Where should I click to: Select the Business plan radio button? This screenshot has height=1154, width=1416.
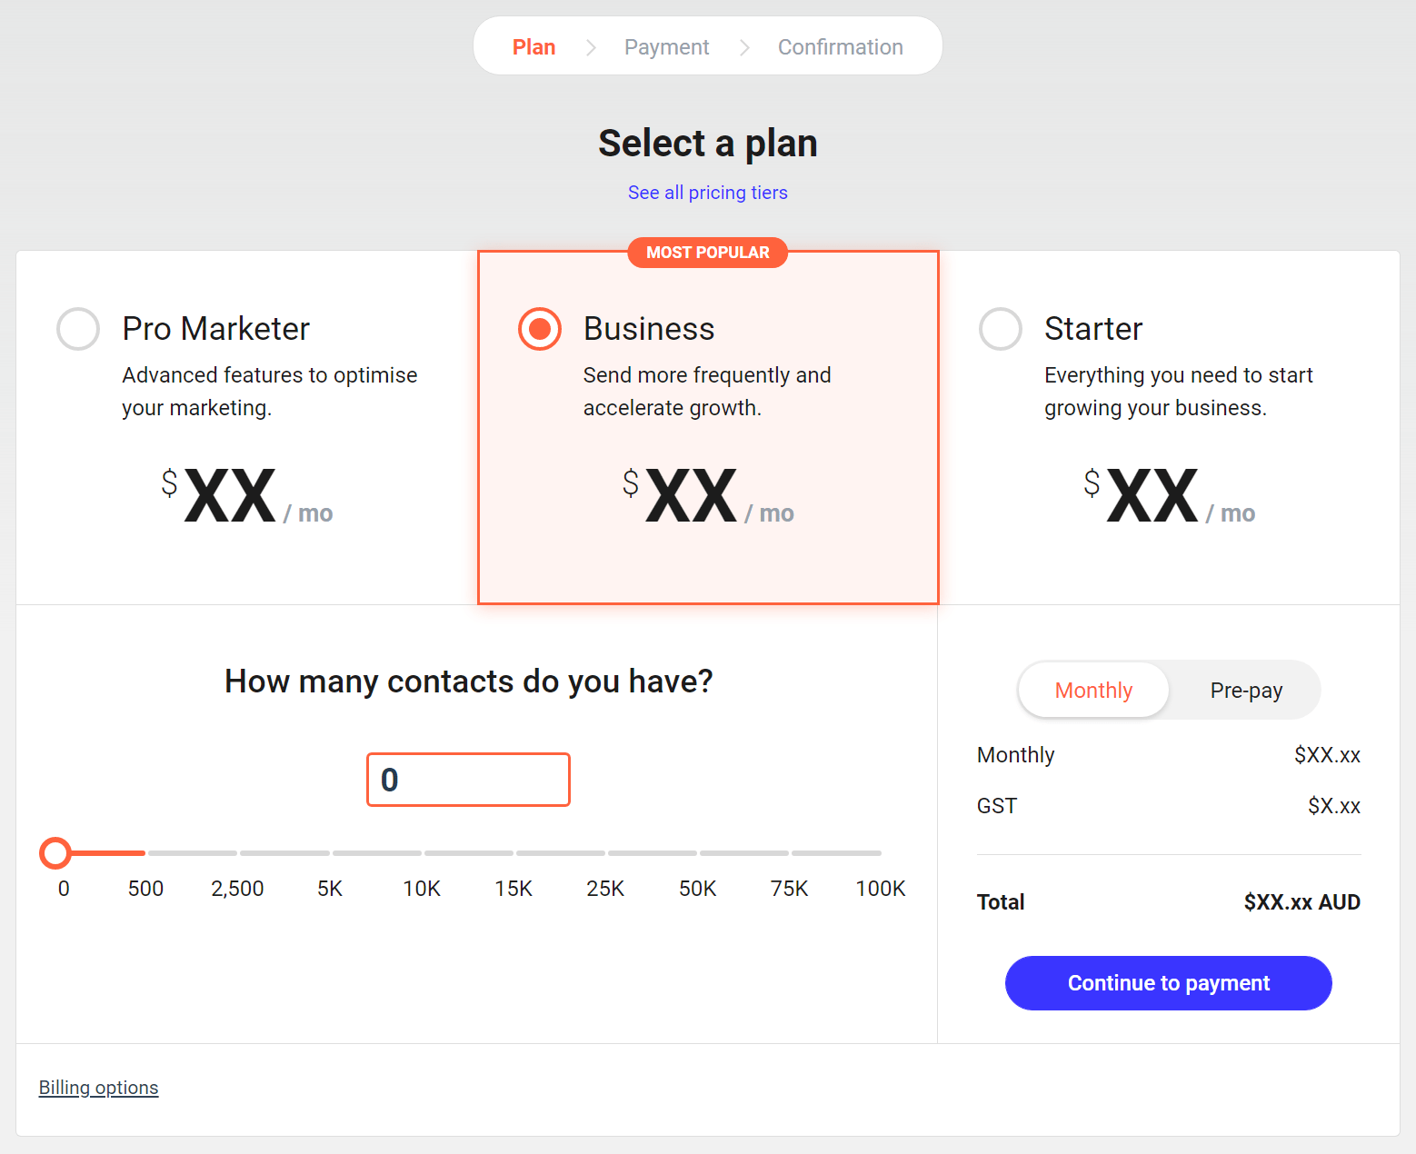tap(538, 329)
